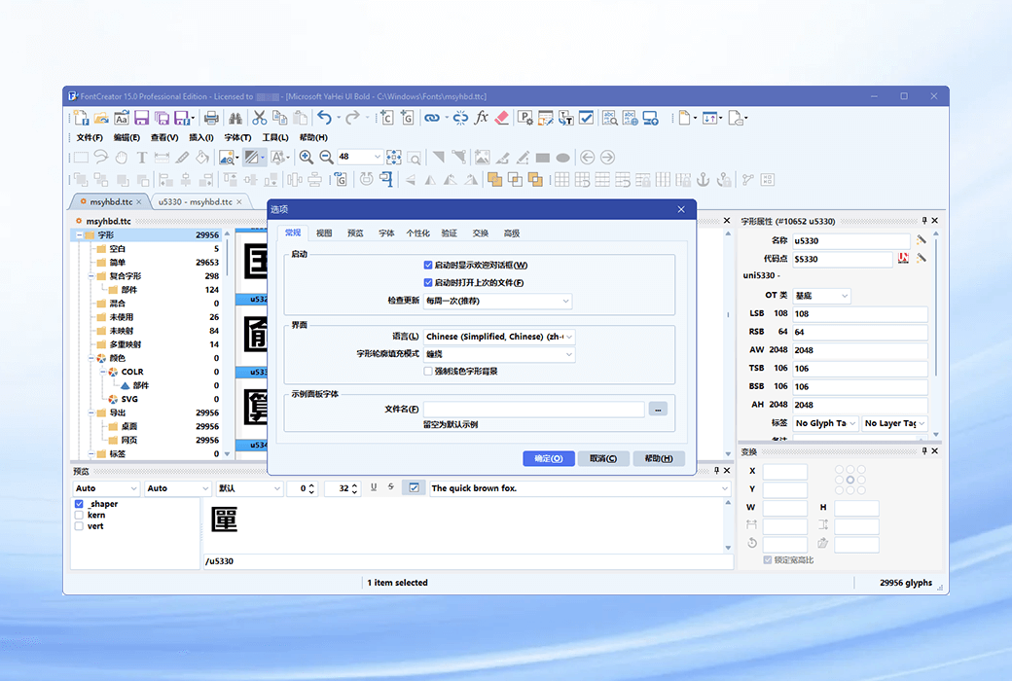1012x681 pixels.
Task: Click the 确定(O) button
Action: 549,458
